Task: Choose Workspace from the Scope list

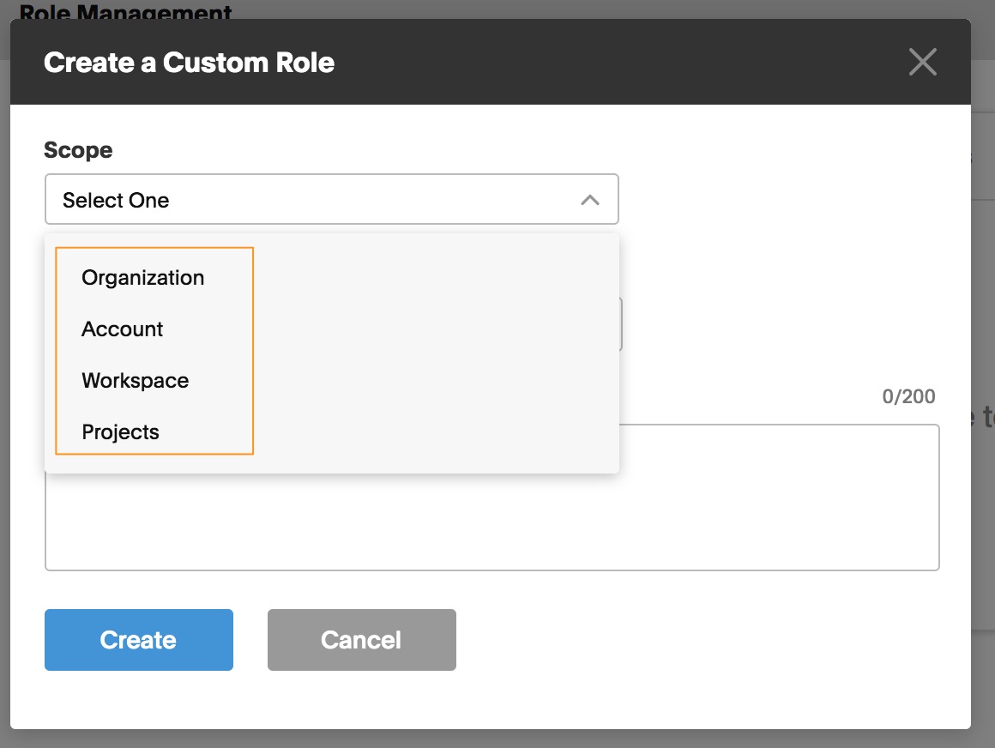Action: tap(136, 381)
